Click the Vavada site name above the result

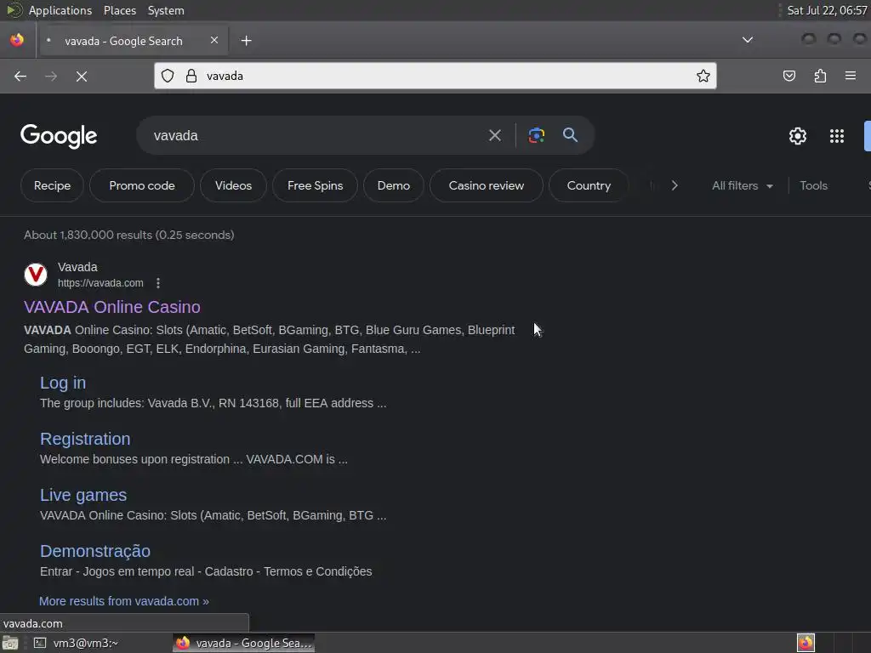pyautogui.click(x=77, y=267)
